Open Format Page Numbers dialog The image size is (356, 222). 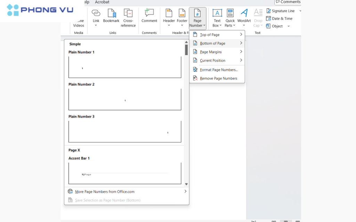coord(219,70)
